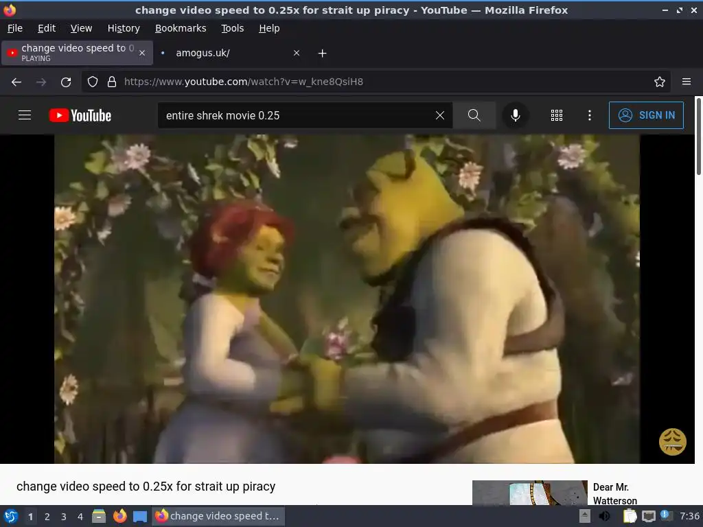The width and height of the screenshot is (703, 527).
Task: Reload the YouTube page
Action: [x=66, y=82]
